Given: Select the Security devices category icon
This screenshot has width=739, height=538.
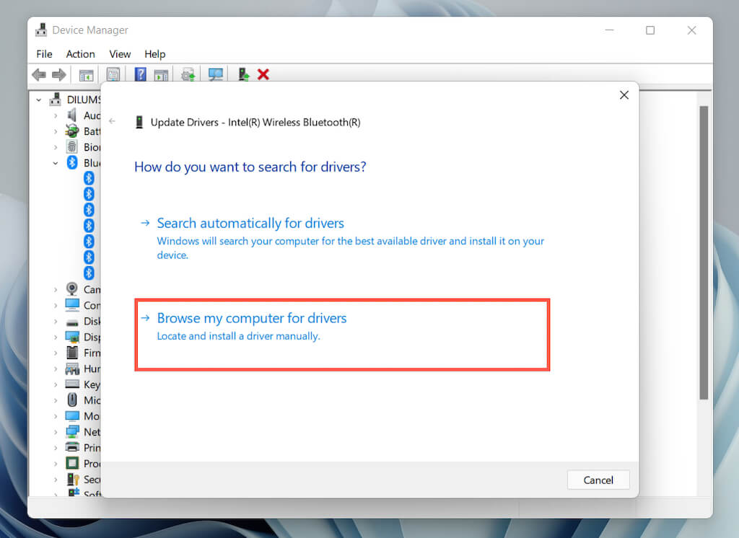Looking at the screenshot, I should pyautogui.click(x=73, y=479).
